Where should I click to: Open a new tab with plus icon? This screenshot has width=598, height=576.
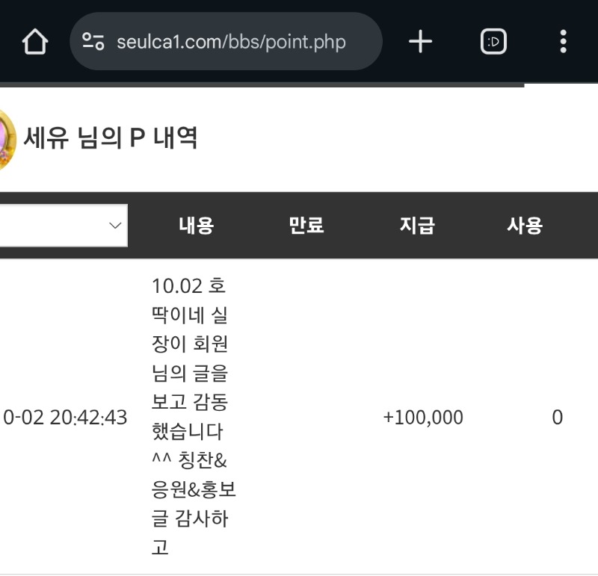tap(420, 42)
